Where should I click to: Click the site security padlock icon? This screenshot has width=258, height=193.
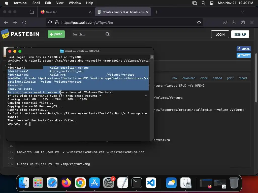[x=57, y=22]
